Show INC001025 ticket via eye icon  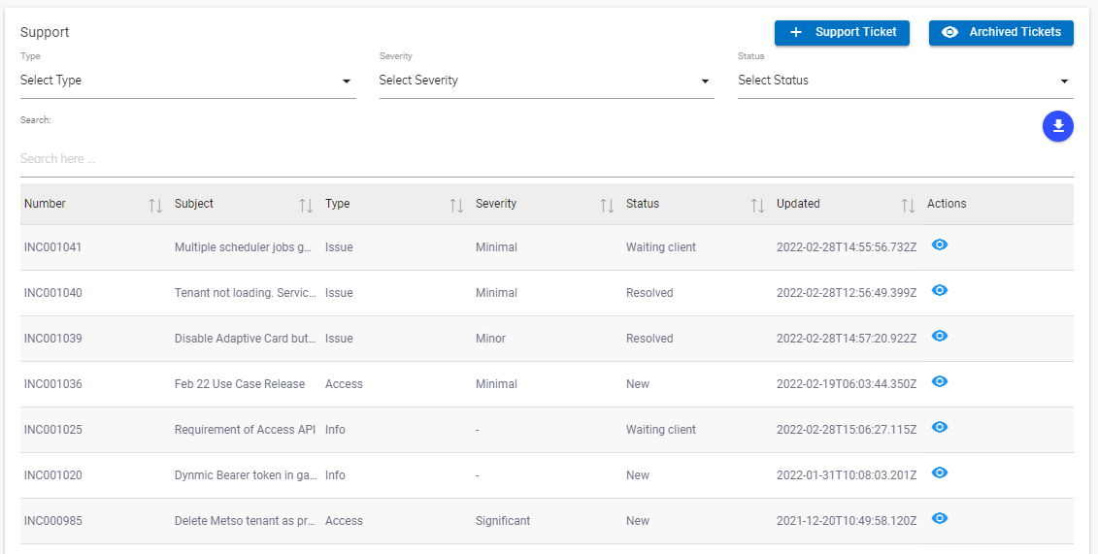tap(939, 428)
